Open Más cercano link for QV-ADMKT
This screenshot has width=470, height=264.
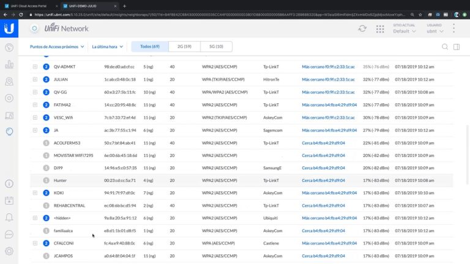coord(328,67)
